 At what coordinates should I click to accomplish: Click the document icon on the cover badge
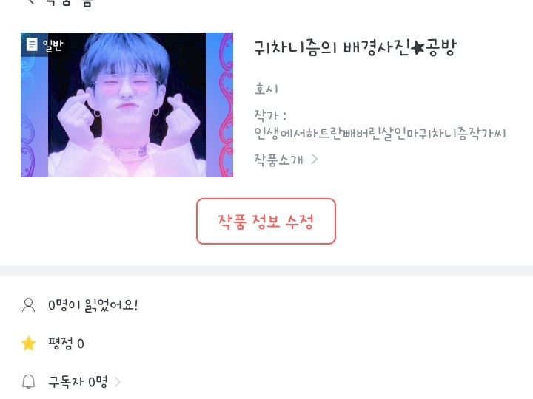32,44
